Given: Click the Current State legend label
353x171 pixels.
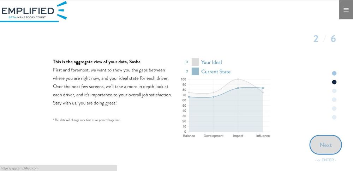Looking at the screenshot, I should click(216, 71).
